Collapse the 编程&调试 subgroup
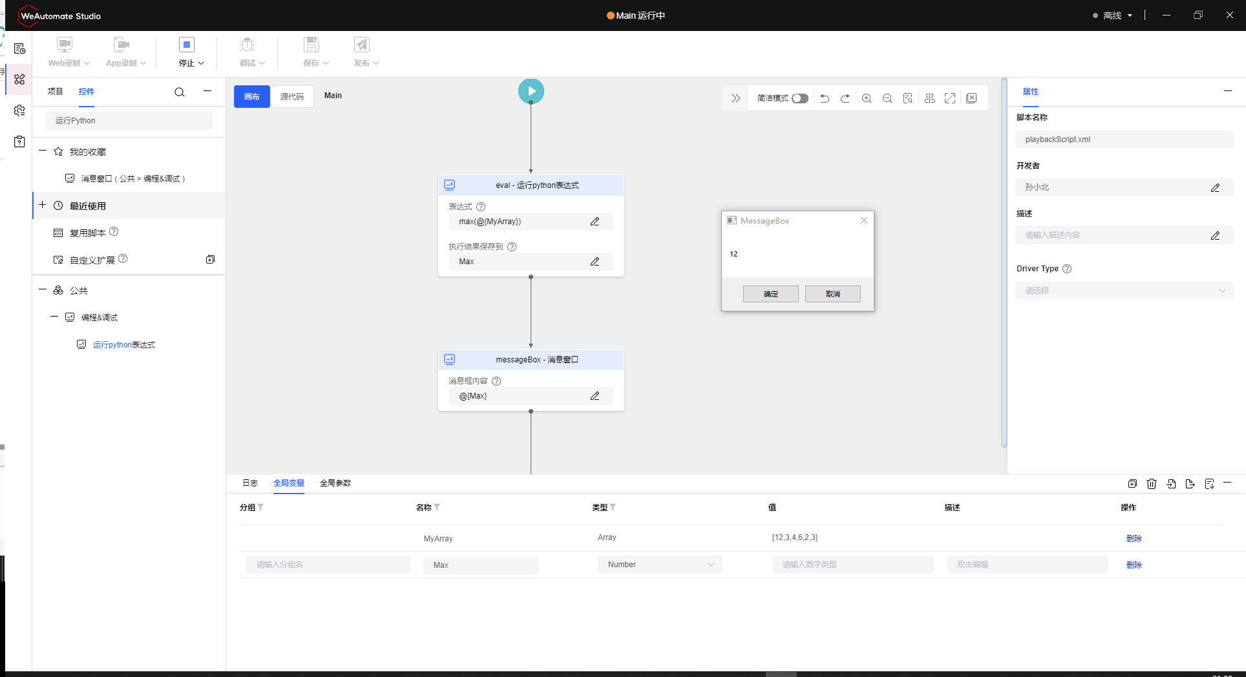 54,317
